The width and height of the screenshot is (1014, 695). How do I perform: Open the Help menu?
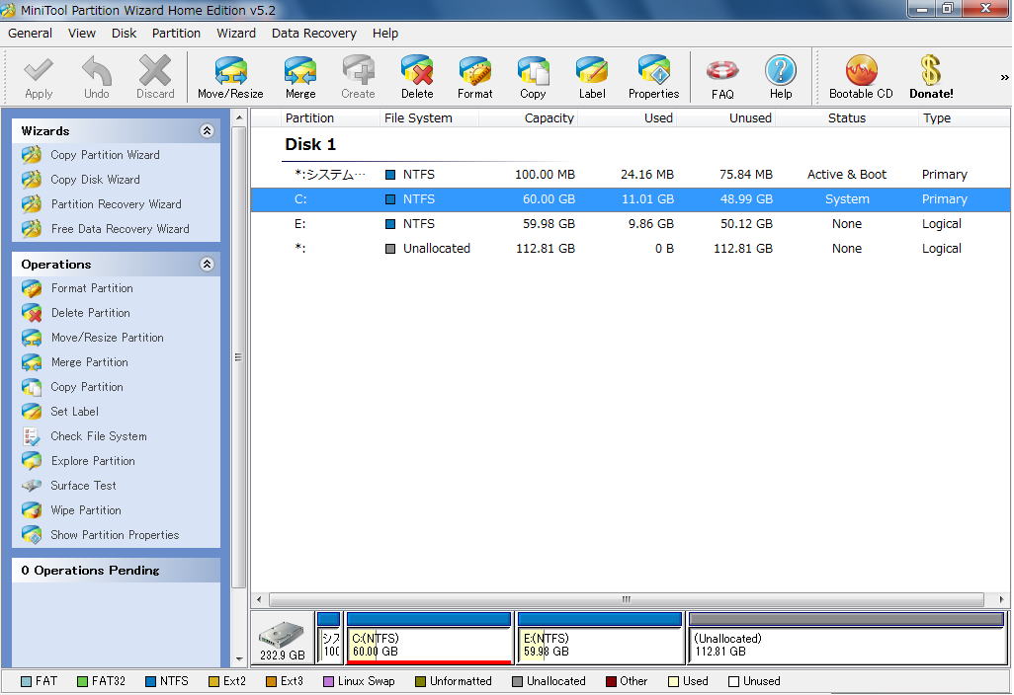coord(384,33)
